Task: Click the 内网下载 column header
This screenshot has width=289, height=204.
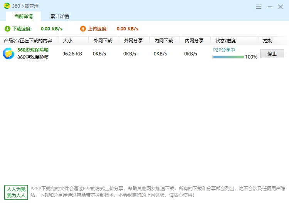Action: pos(165,41)
